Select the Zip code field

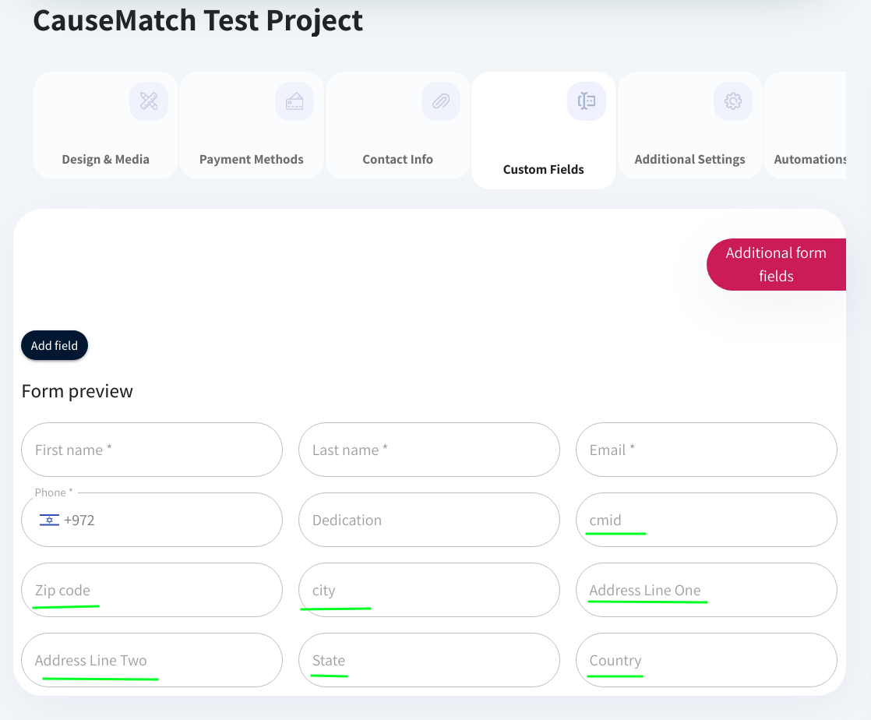click(152, 590)
